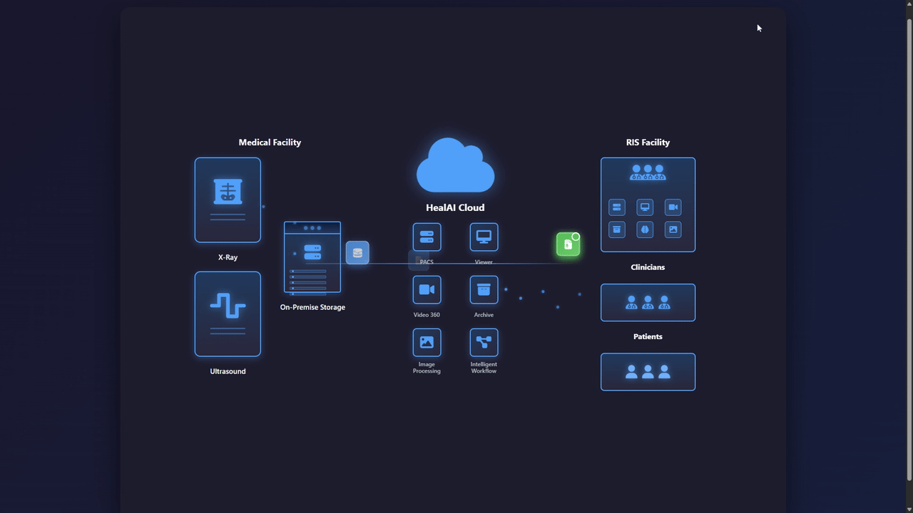Click the archive icon in RIS Facility box
Viewport: 913px width, 513px height.
617,229
